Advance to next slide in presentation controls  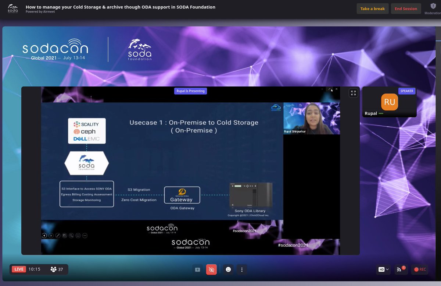(x=51, y=236)
